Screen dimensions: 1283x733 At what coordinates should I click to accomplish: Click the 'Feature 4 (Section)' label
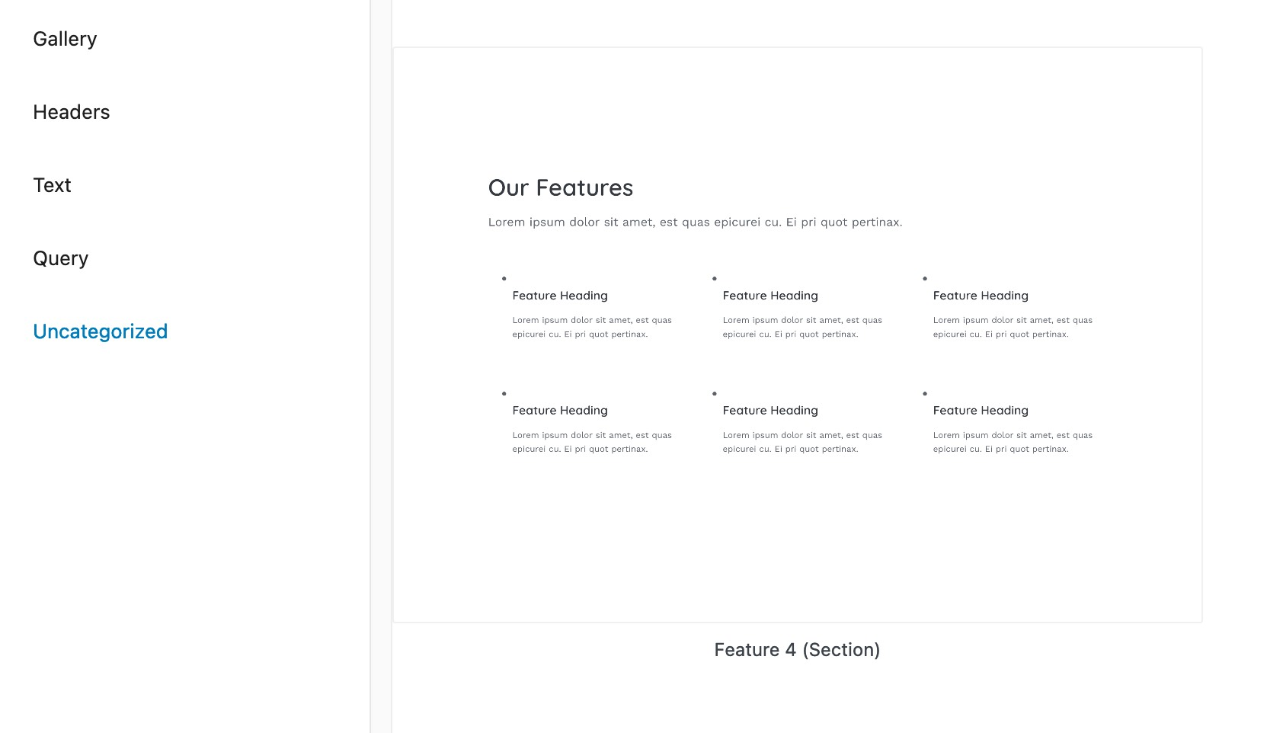pos(797,650)
